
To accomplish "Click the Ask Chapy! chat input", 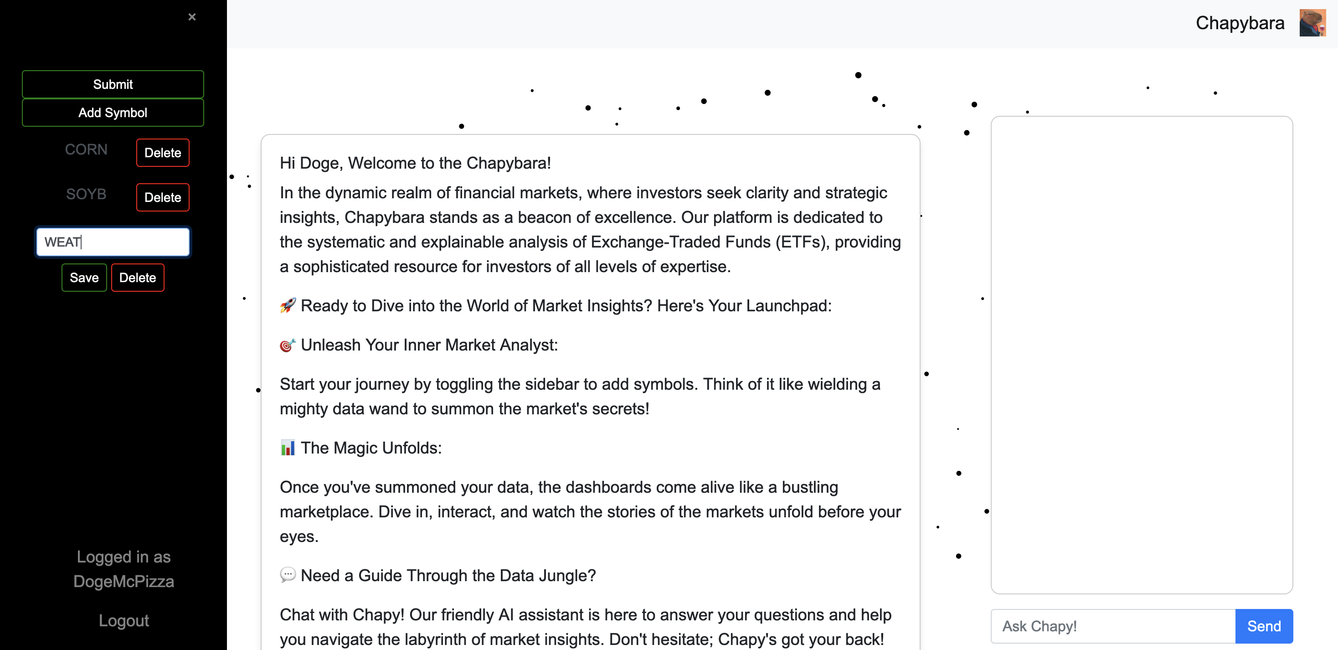I will click(1112, 626).
